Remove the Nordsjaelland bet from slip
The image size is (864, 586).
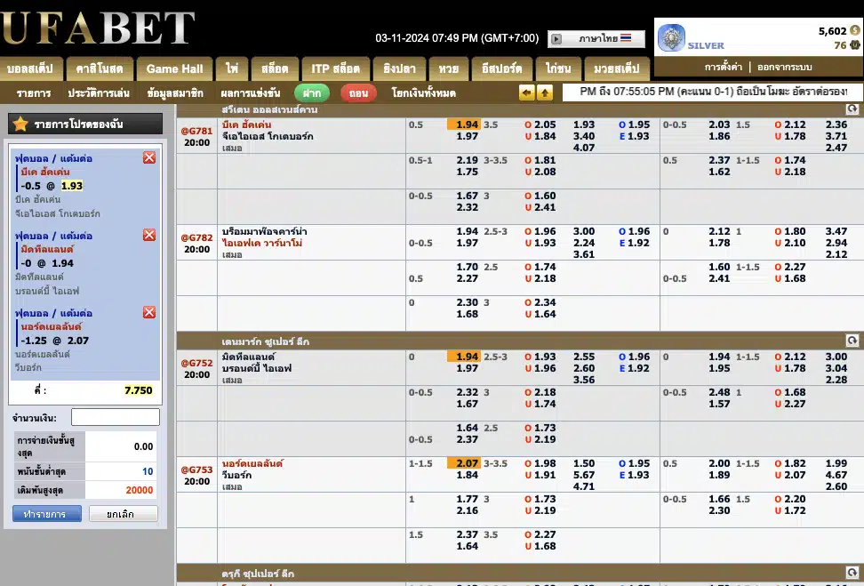(149, 312)
